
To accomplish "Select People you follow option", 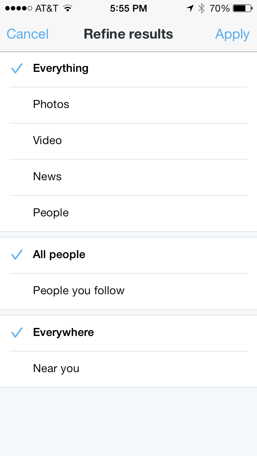I will point(79,291).
